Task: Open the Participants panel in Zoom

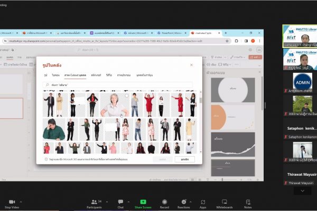Action: 94,204
